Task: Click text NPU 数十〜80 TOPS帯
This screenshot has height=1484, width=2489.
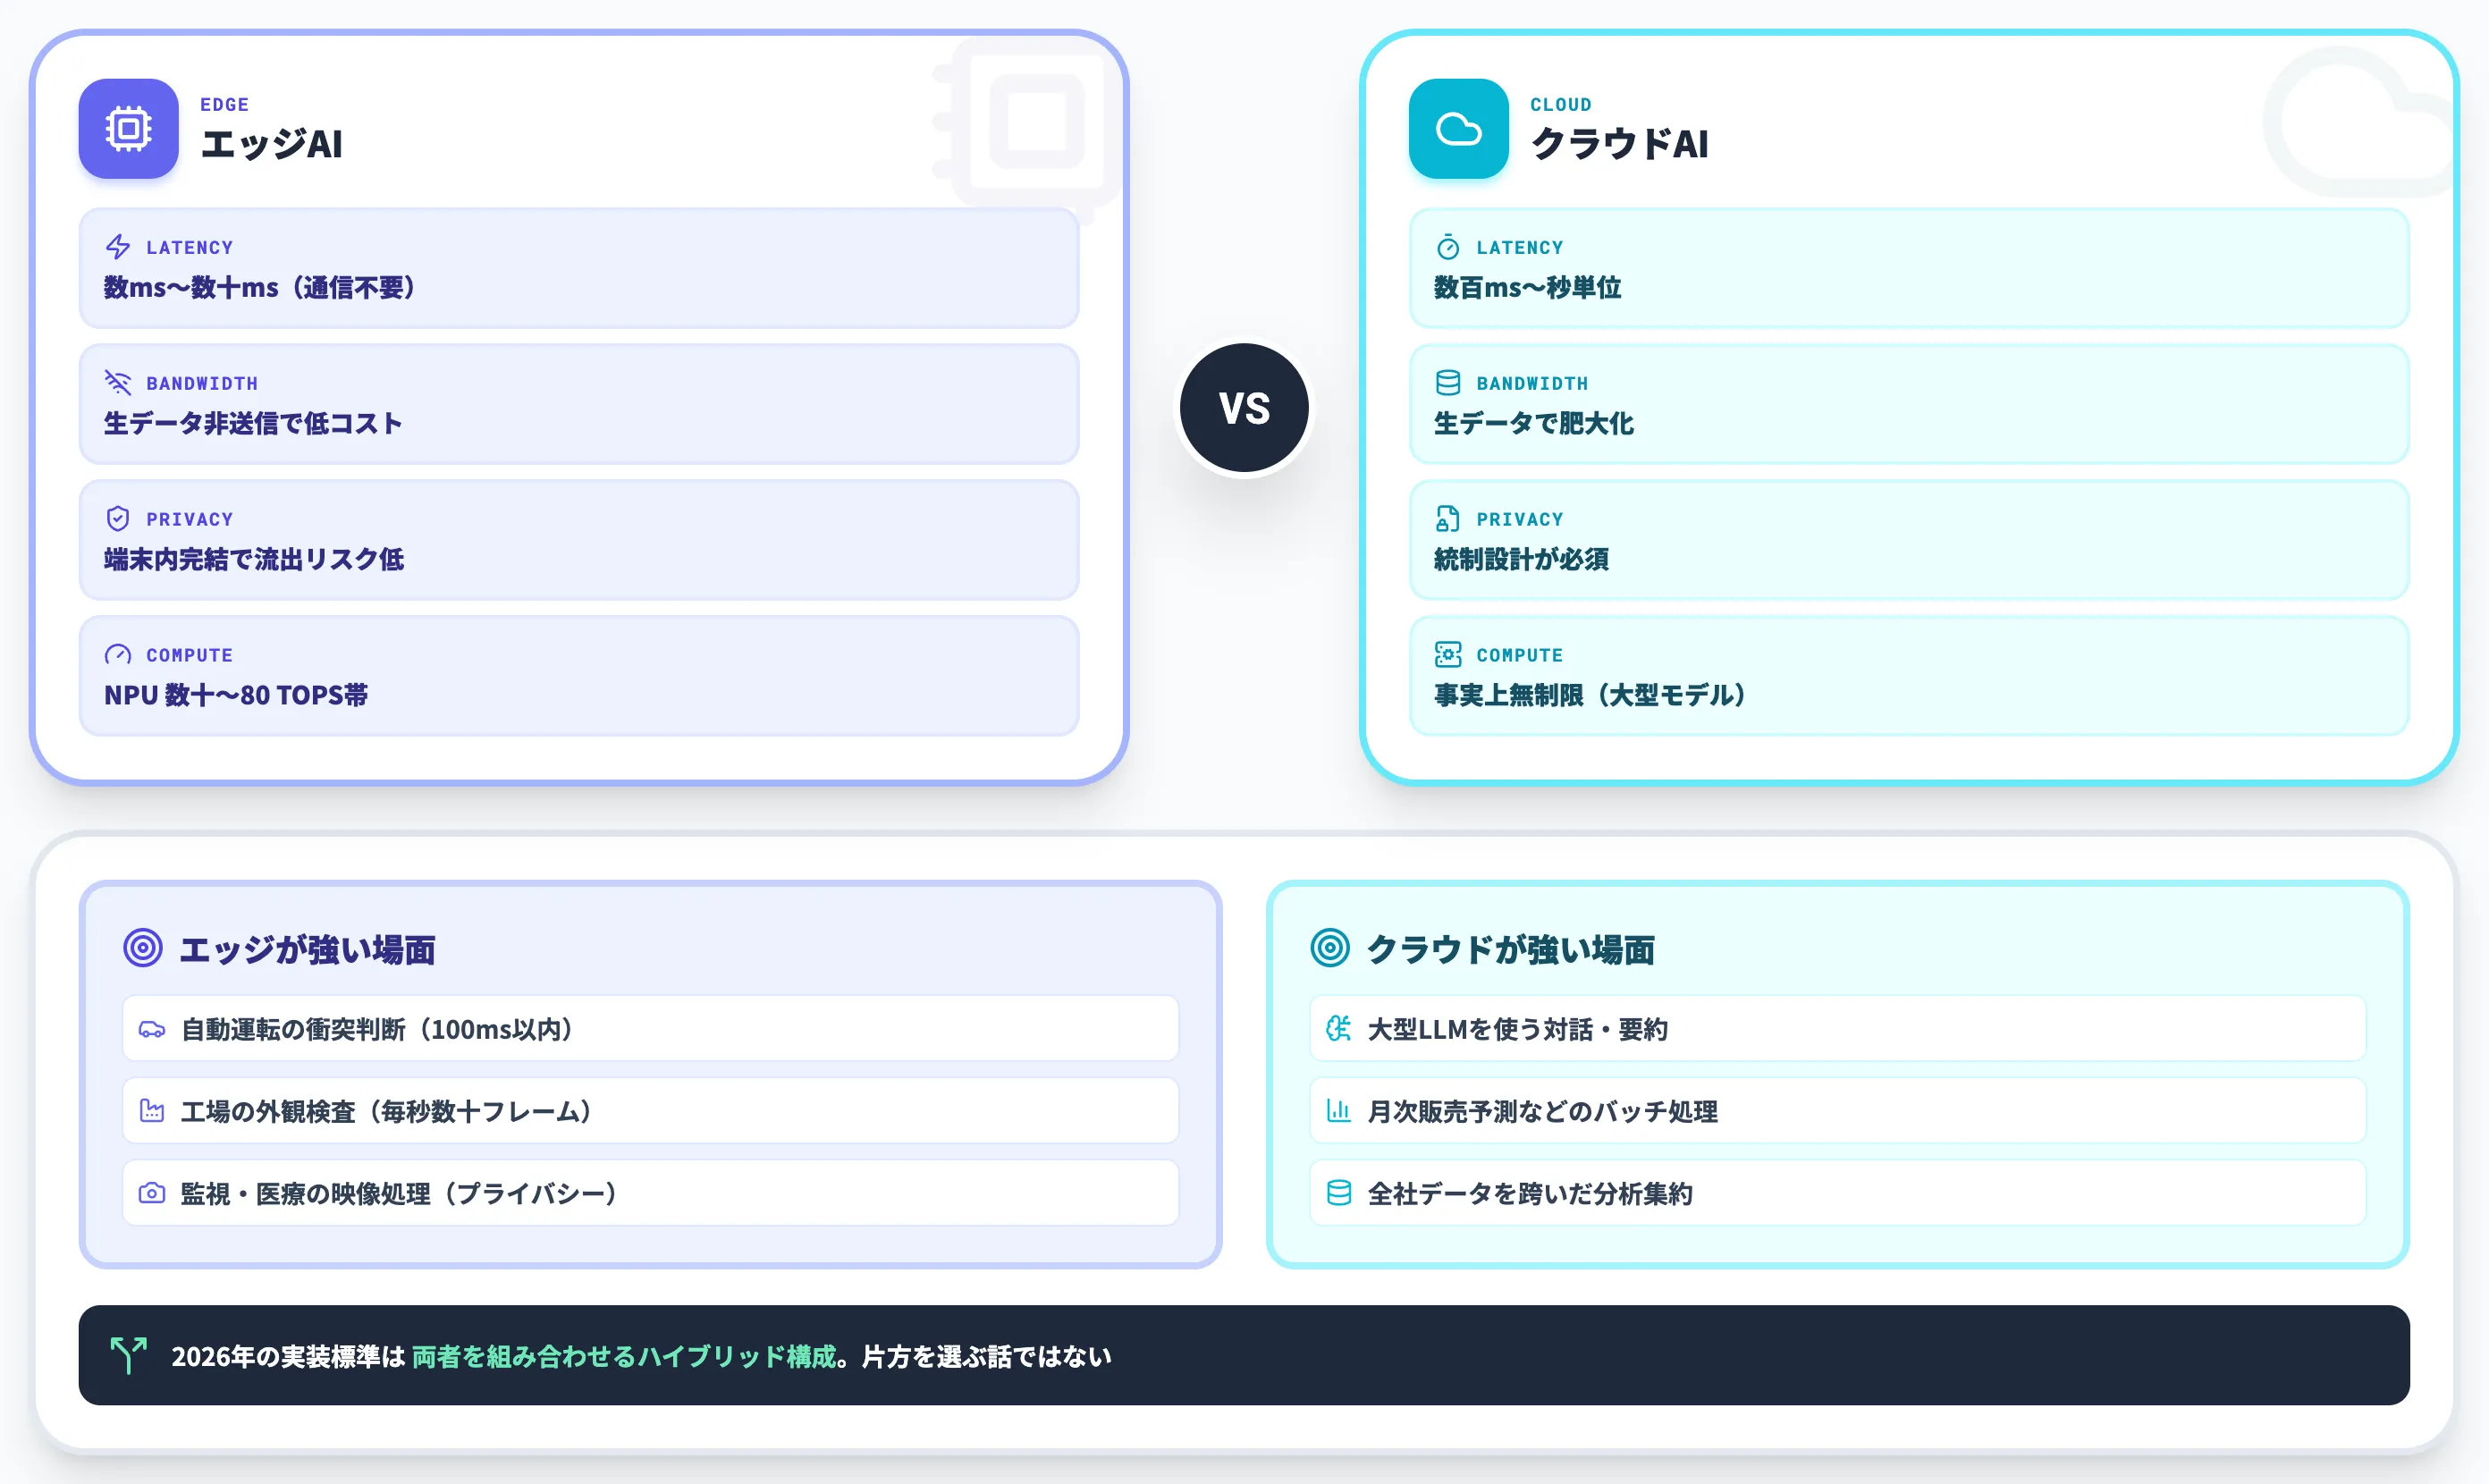Action: pos(236,696)
